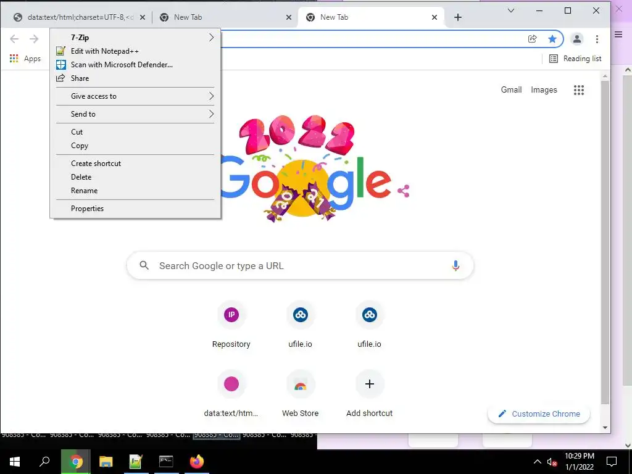Click the bookmark star icon in address bar
This screenshot has height=474, width=632.
point(552,39)
